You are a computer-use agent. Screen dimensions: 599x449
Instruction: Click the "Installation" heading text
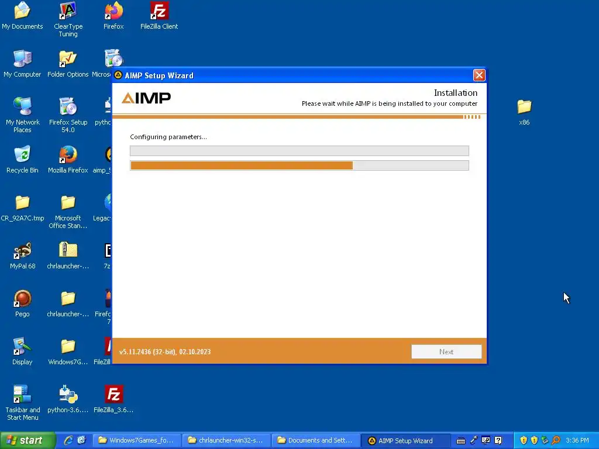pos(455,93)
